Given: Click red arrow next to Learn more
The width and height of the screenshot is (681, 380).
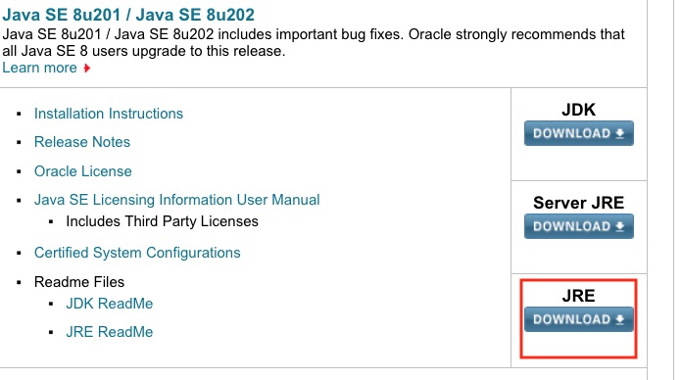Looking at the screenshot, I should click(87, 69).
